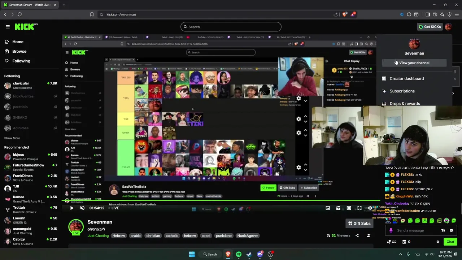Open NickFuentes channel in Following list
This screenshot has width=462, height=260.
tap(30, 96)
